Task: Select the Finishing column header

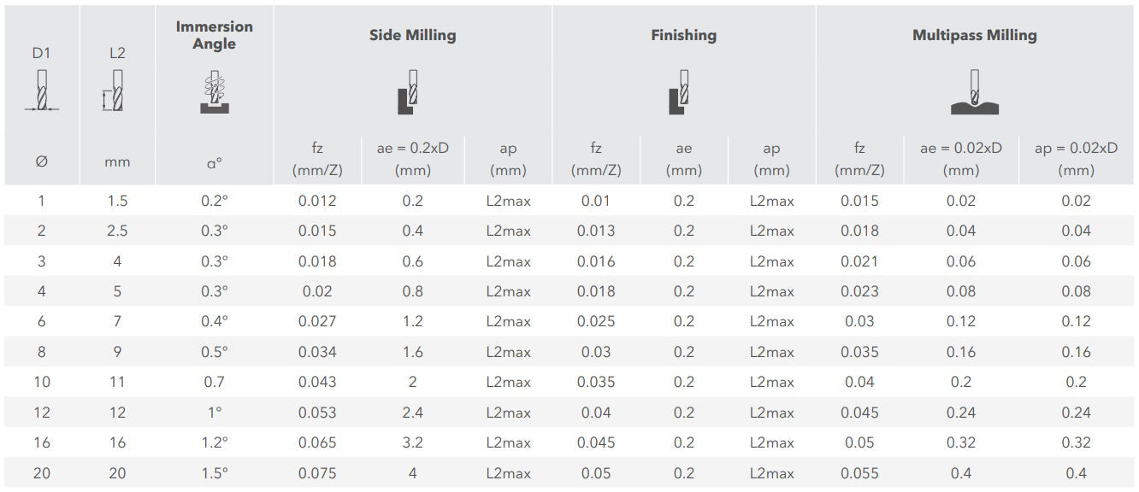Action: [x=683, y=35]
